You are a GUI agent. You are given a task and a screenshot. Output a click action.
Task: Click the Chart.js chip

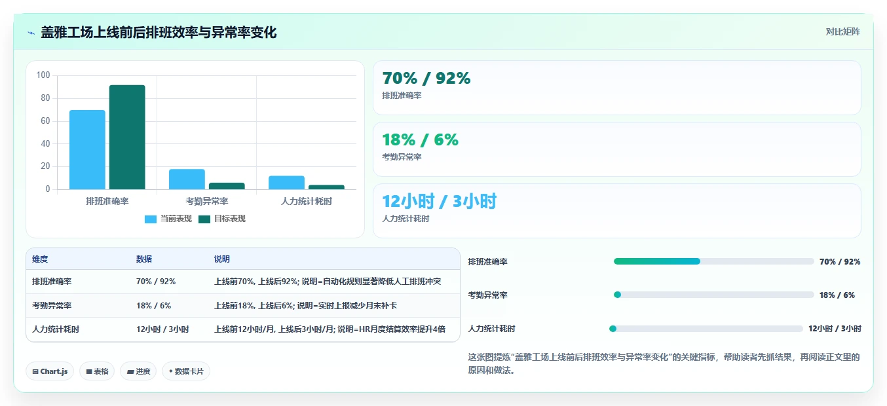pos(50,371)
